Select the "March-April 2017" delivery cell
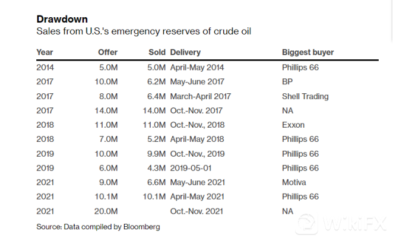393x244 pixels. (x=200, y=96)
